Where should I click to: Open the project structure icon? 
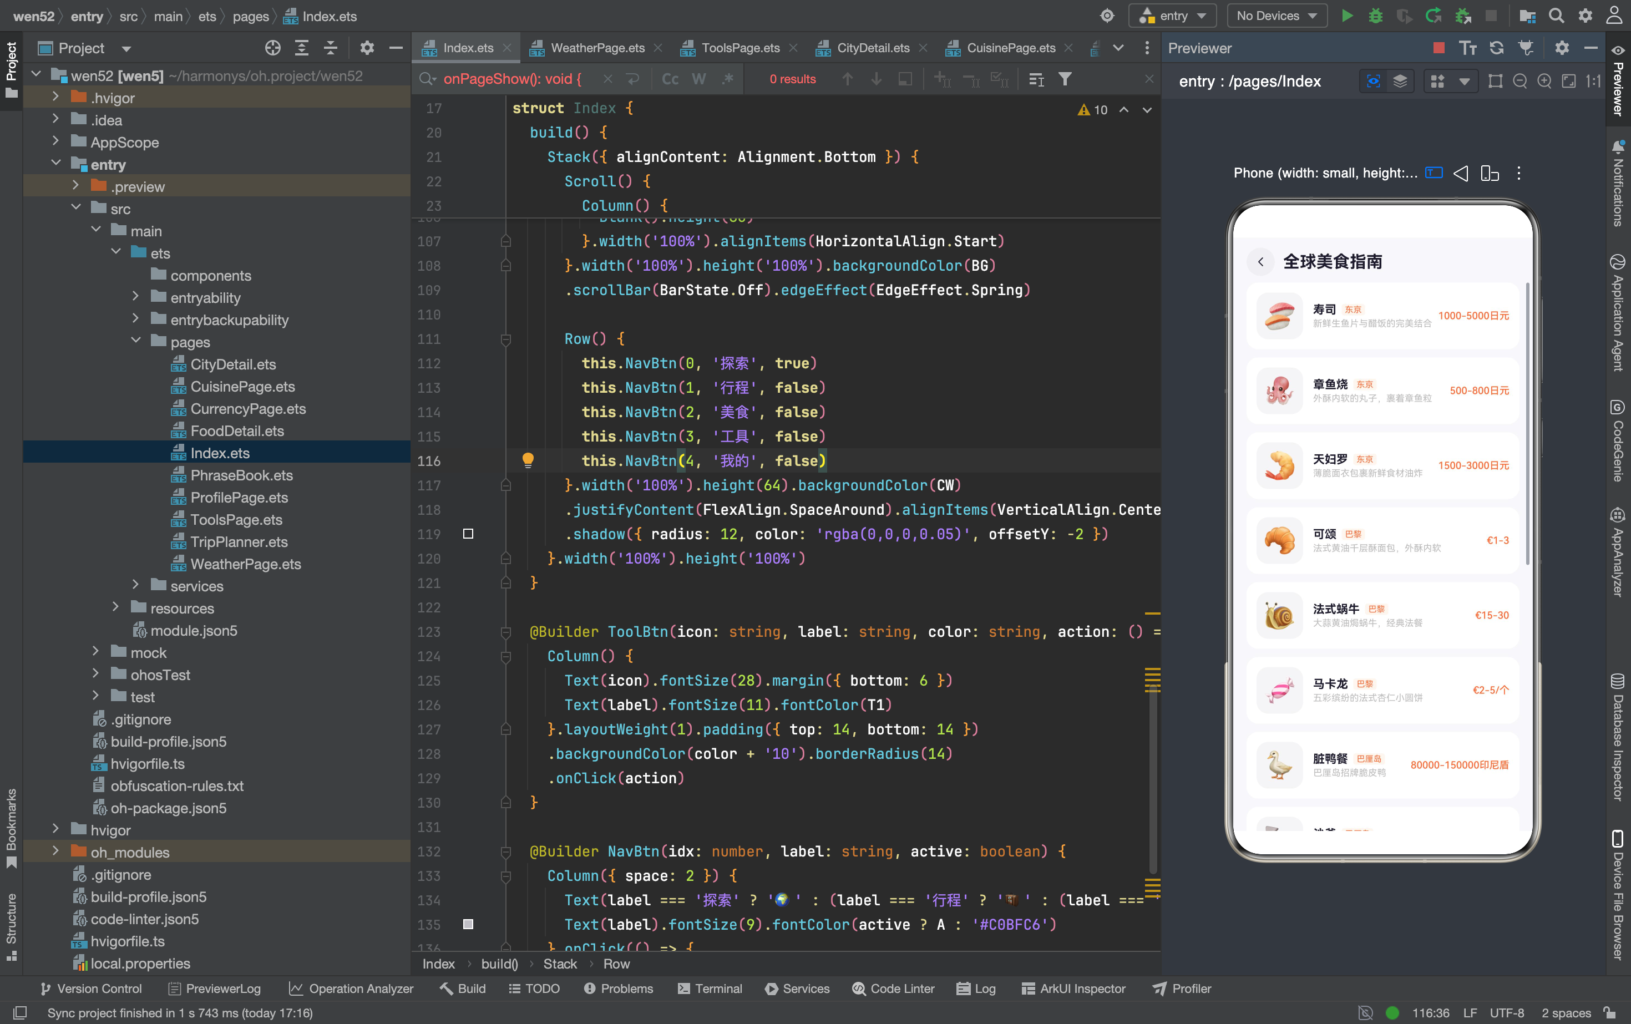[1527, 16]
